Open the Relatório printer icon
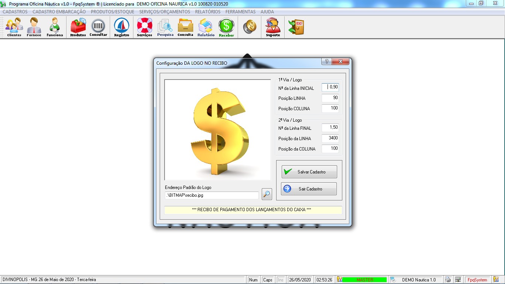 point(206,27)
